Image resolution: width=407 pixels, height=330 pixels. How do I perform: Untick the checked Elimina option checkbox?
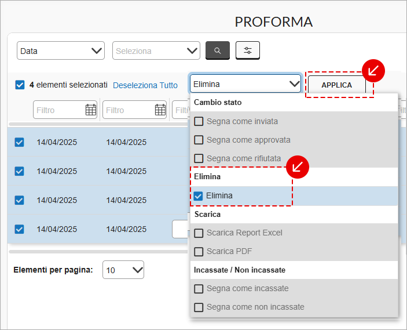[x=198, y=196]
